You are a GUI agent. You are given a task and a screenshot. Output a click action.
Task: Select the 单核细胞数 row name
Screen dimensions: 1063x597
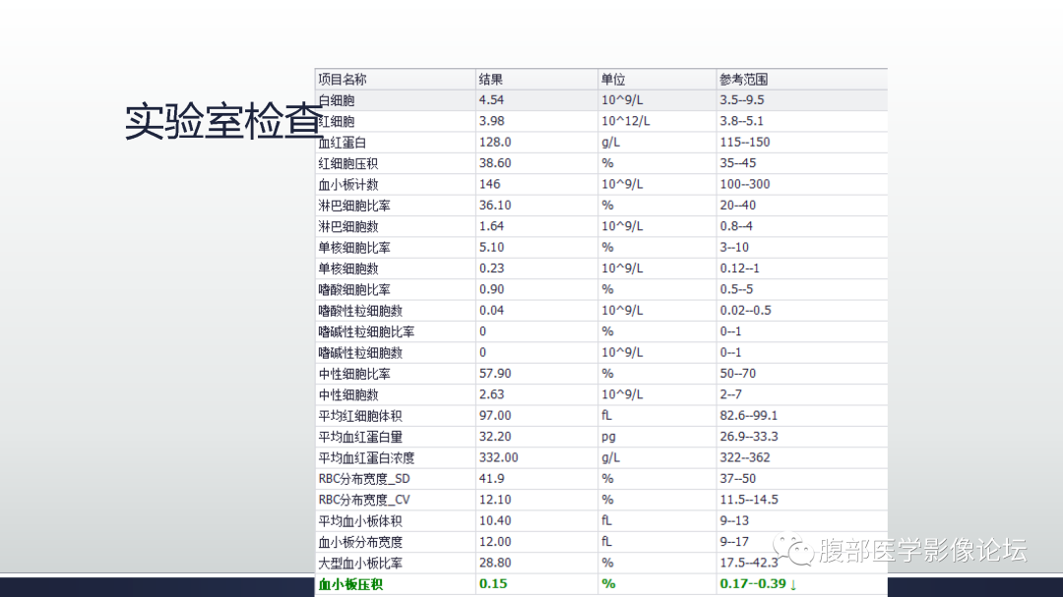point(348,269)
